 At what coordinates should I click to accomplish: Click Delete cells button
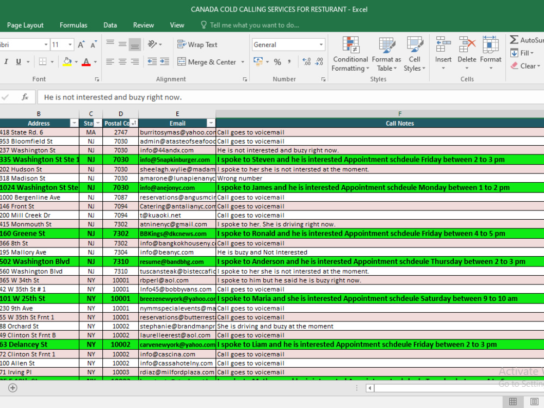pyautogui.click(x=467, y=53)
